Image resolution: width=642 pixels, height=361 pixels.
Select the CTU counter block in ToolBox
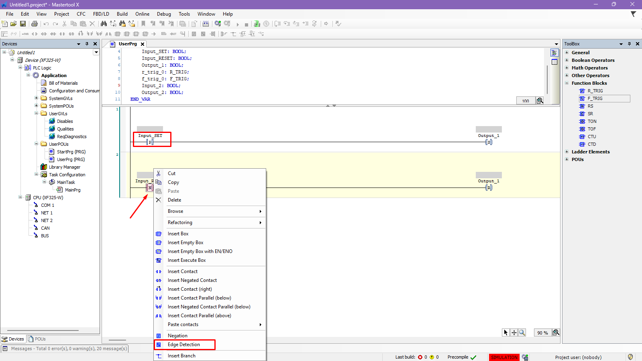pyautogui.click(x=592, y=137)
